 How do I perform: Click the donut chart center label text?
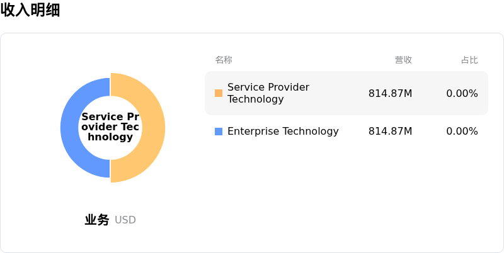(x=110, y=127)
